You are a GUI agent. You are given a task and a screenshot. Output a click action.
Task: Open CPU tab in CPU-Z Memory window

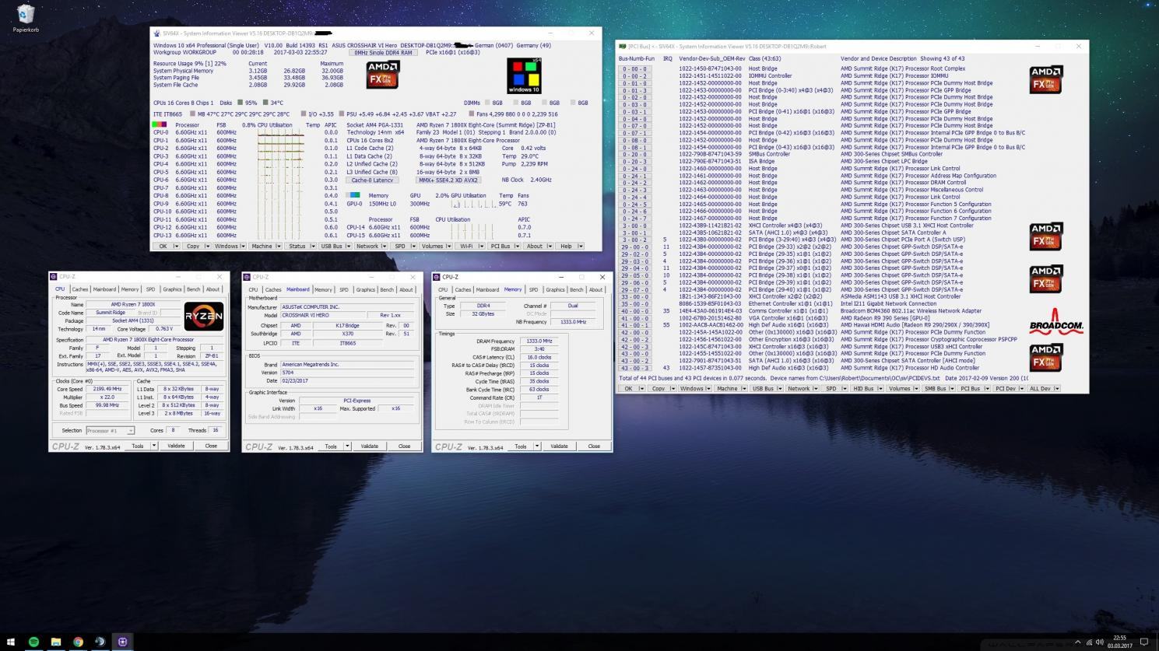tap(443, 289)
